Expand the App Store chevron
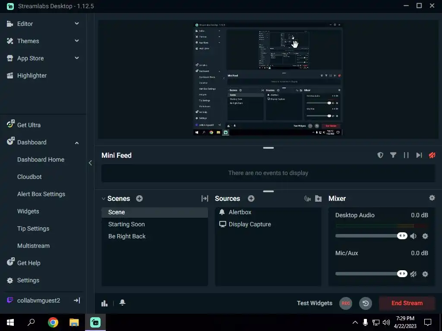This screenshot has width=442, height=331. (x=77, y=58)
